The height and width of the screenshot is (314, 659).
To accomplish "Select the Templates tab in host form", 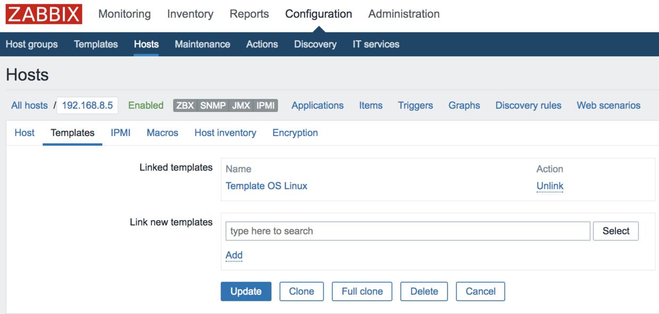I will [72, 133].
